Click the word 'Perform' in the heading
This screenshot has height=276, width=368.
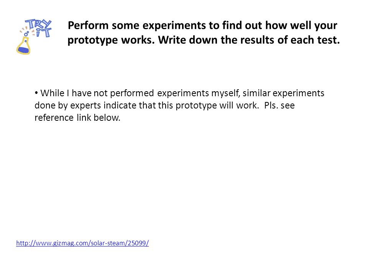pyautogui.click(x=88, y=25)
